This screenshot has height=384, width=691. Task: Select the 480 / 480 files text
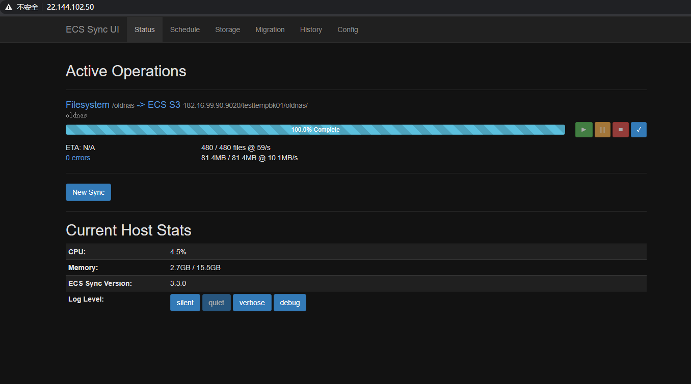tap(236, 147)
